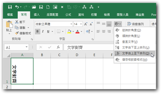Click the 剪下 cut button
161x94 pixels.
tap(20, 22)
